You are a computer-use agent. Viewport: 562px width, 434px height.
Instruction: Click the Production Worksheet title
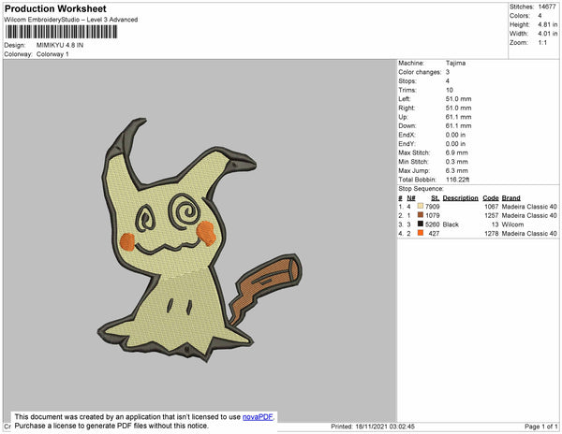(x=56, y=8)
